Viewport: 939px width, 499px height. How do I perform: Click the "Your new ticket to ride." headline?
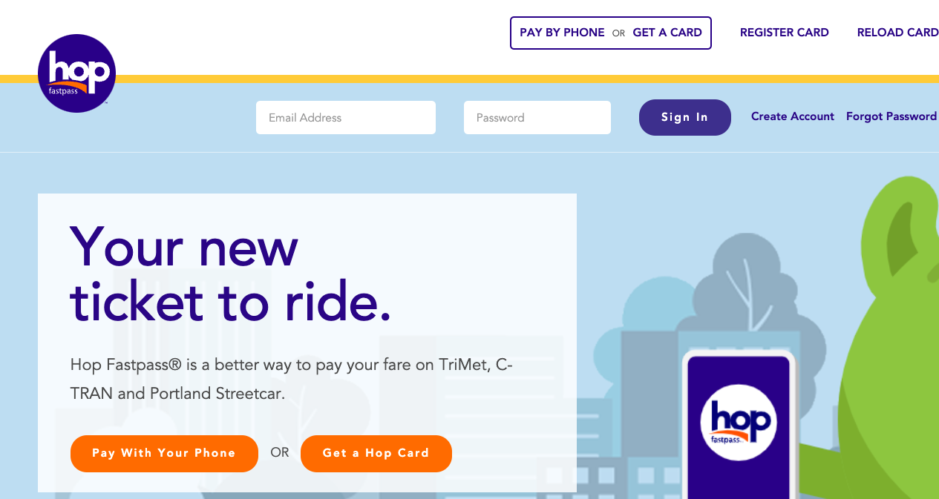coord(230,274)
